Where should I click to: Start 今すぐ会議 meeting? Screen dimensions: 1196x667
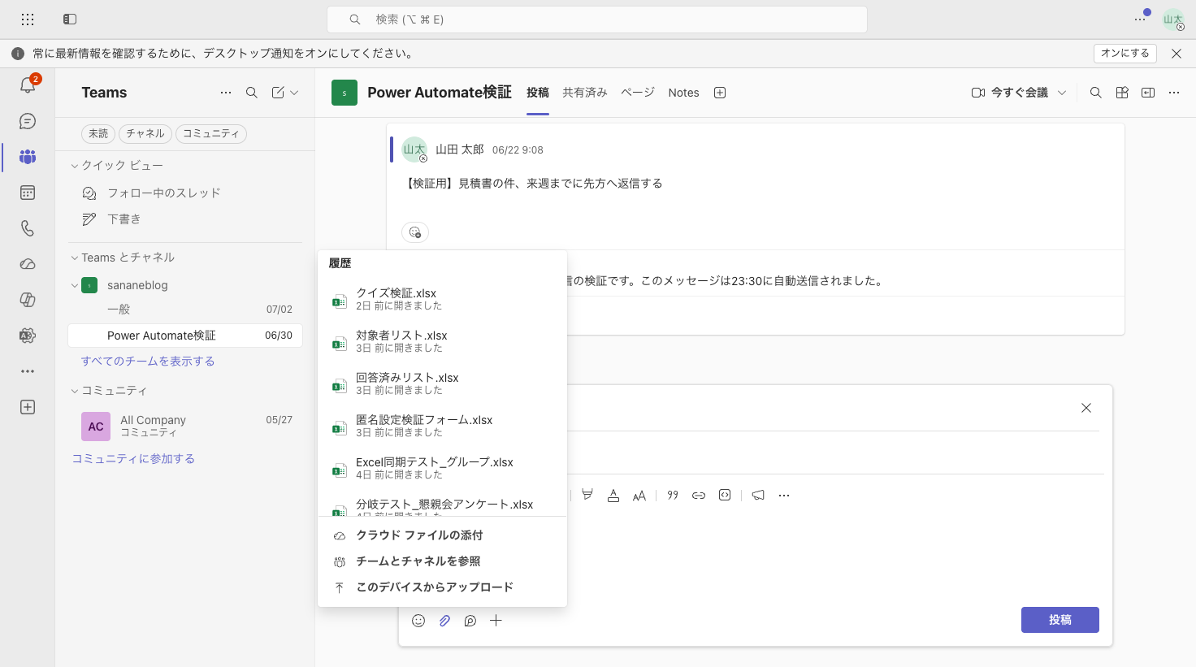click(x=1010, y=93)
